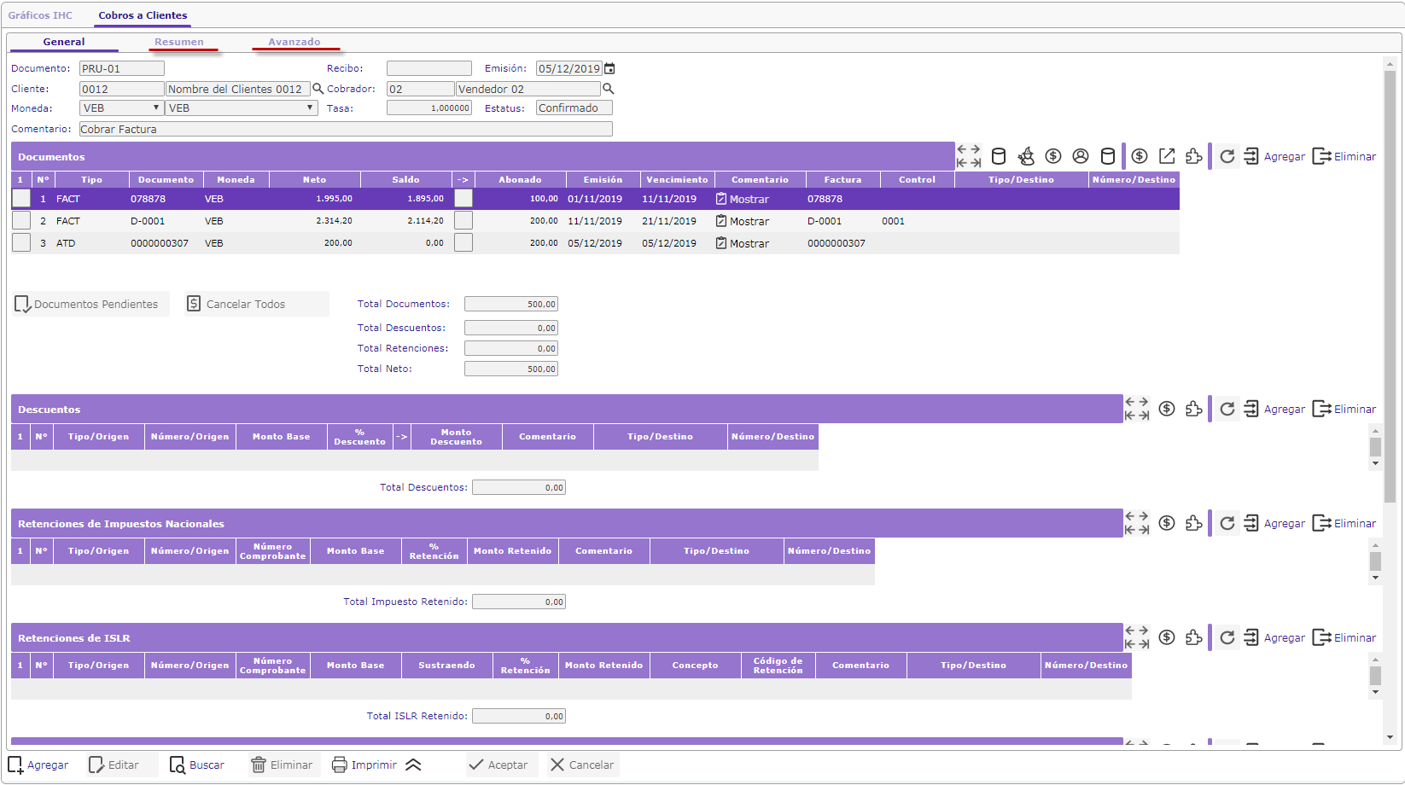Expand the second Moneda VEB dropdown
The width and height of the screenshot is (1405, 785).
point(242,108)
